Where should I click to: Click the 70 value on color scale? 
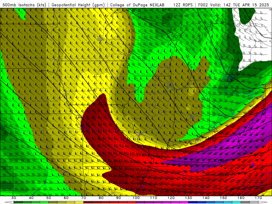click(84, 198)
